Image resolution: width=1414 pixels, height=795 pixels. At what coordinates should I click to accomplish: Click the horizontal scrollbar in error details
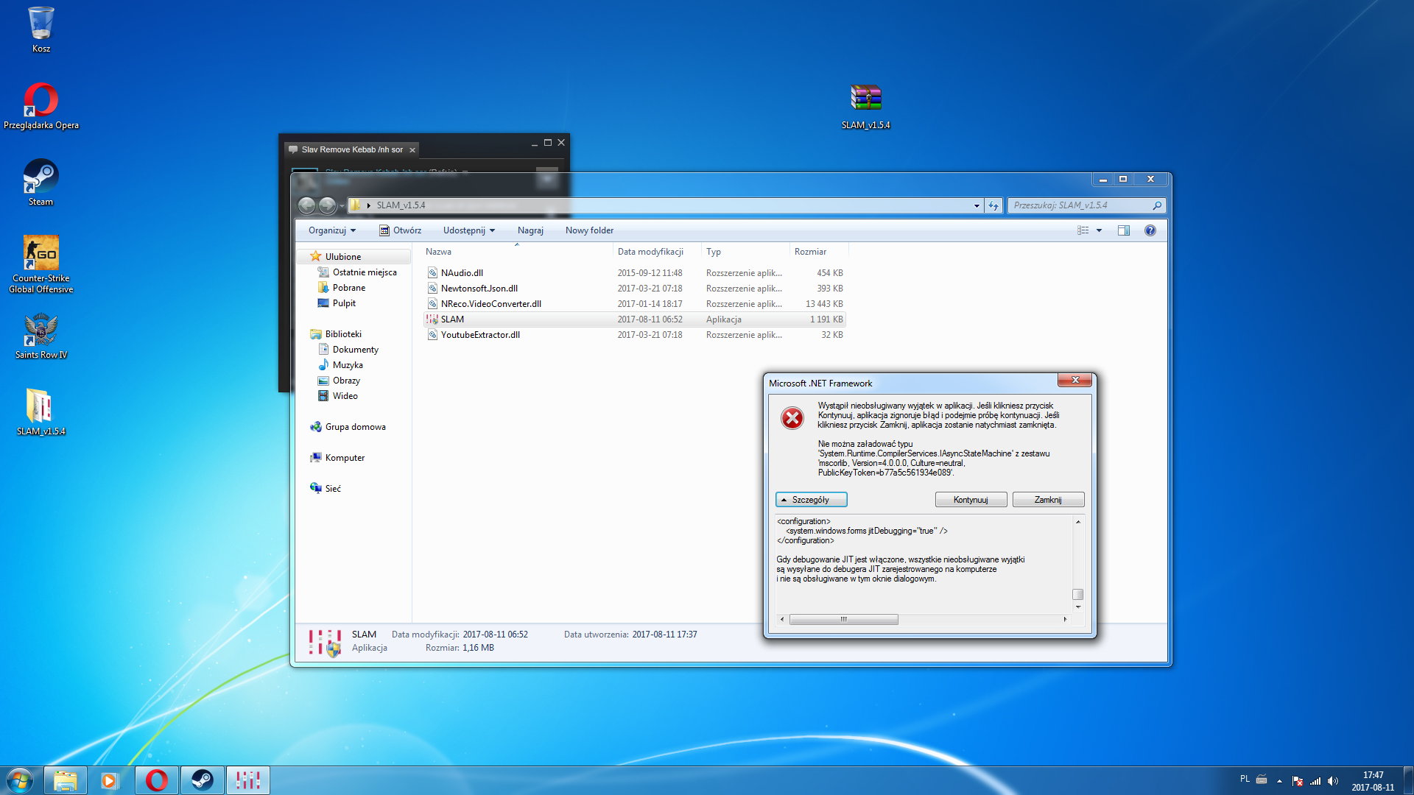click(843, 619)
